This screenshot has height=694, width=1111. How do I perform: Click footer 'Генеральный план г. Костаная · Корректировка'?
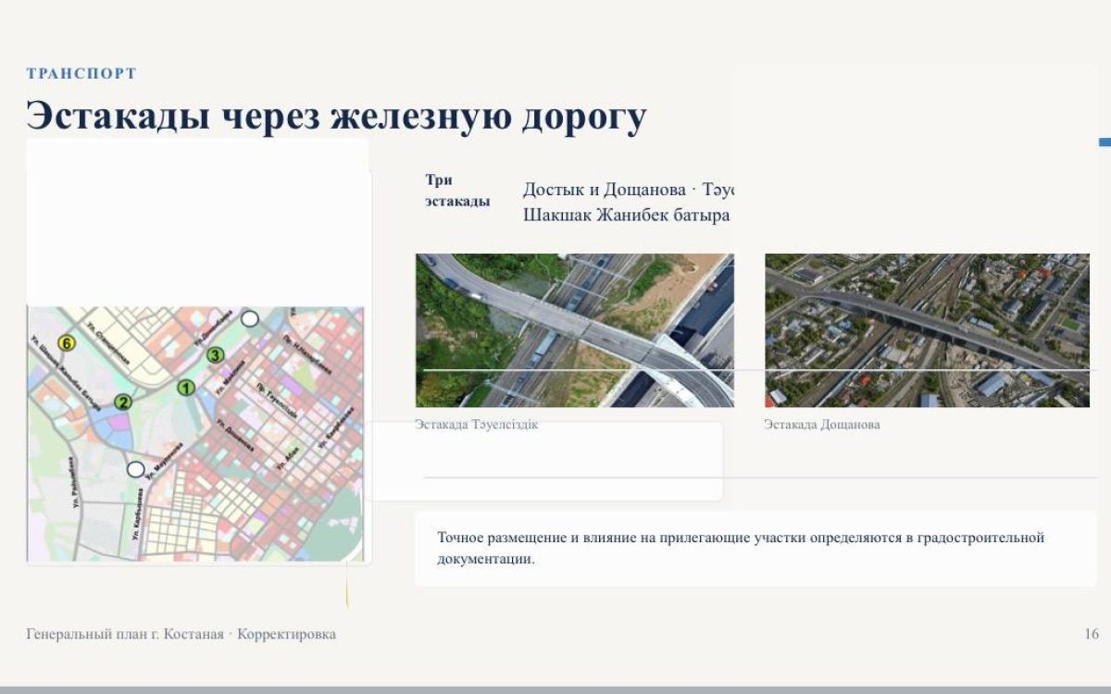coord(181,634)
